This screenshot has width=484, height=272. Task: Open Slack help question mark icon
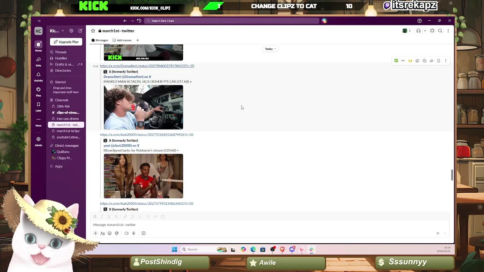click(419, 21)
